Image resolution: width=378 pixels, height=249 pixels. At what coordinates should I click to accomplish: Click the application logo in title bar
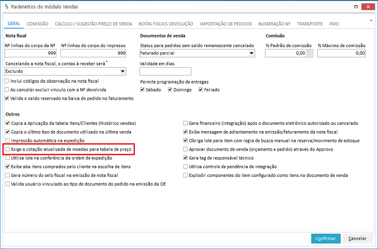pyautogui.click(x=6, y=6)
